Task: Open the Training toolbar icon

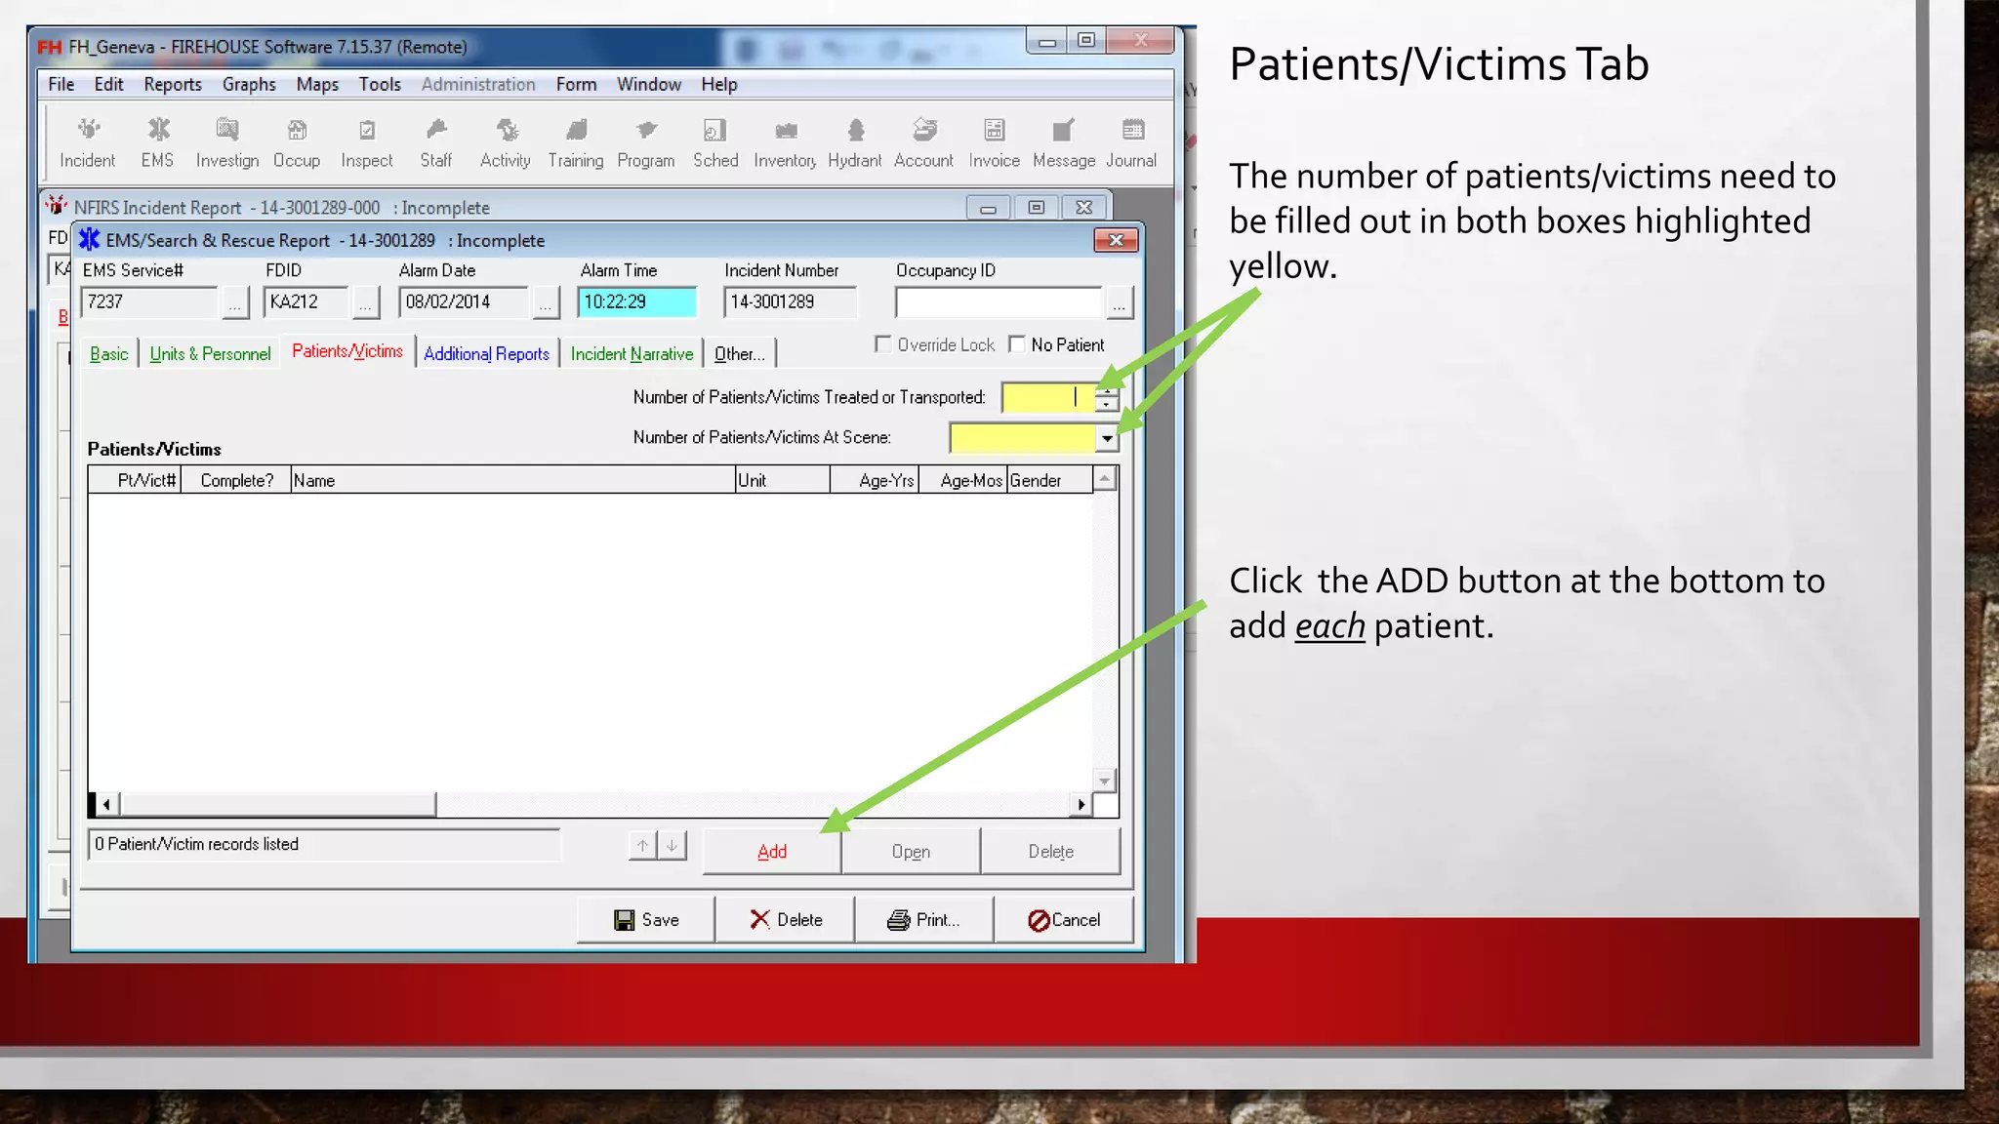Action: tap(576, 142)
